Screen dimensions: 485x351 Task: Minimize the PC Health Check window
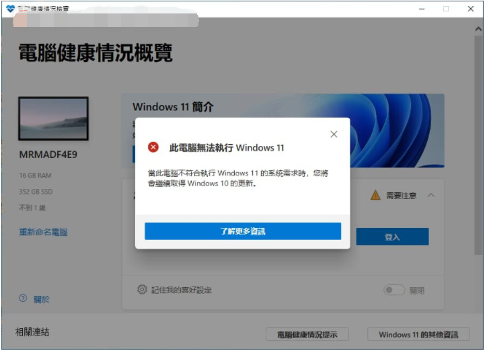[421, 9]
